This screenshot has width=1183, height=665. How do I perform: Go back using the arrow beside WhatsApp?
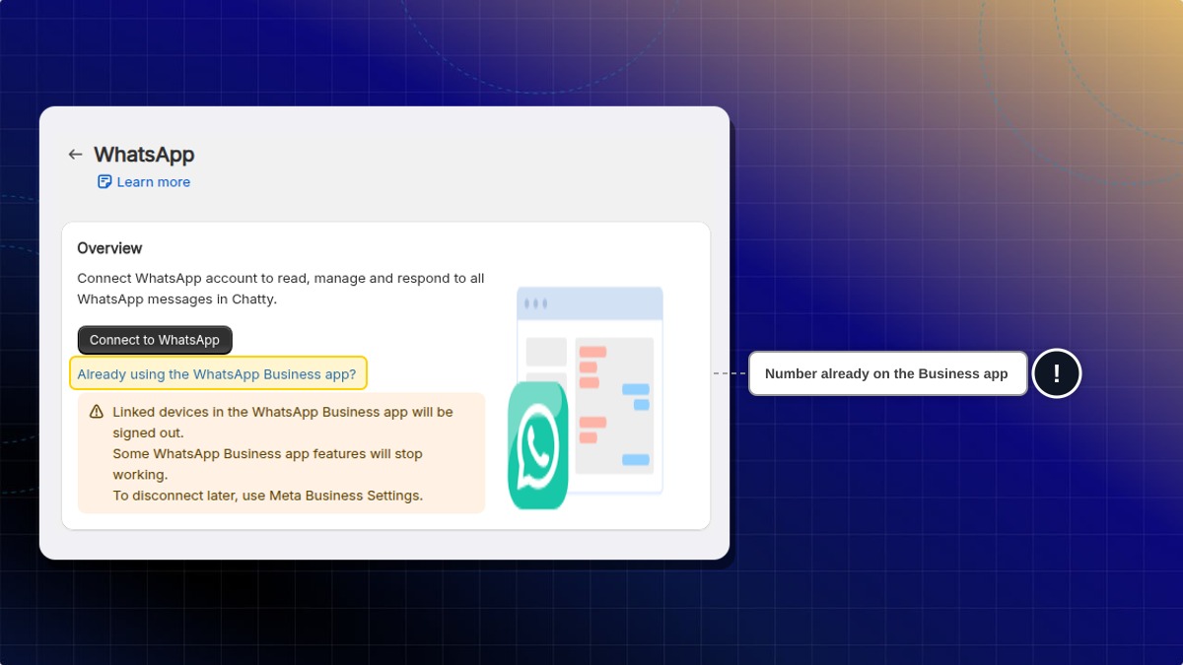pyautogui.click(x=75, y=155)
